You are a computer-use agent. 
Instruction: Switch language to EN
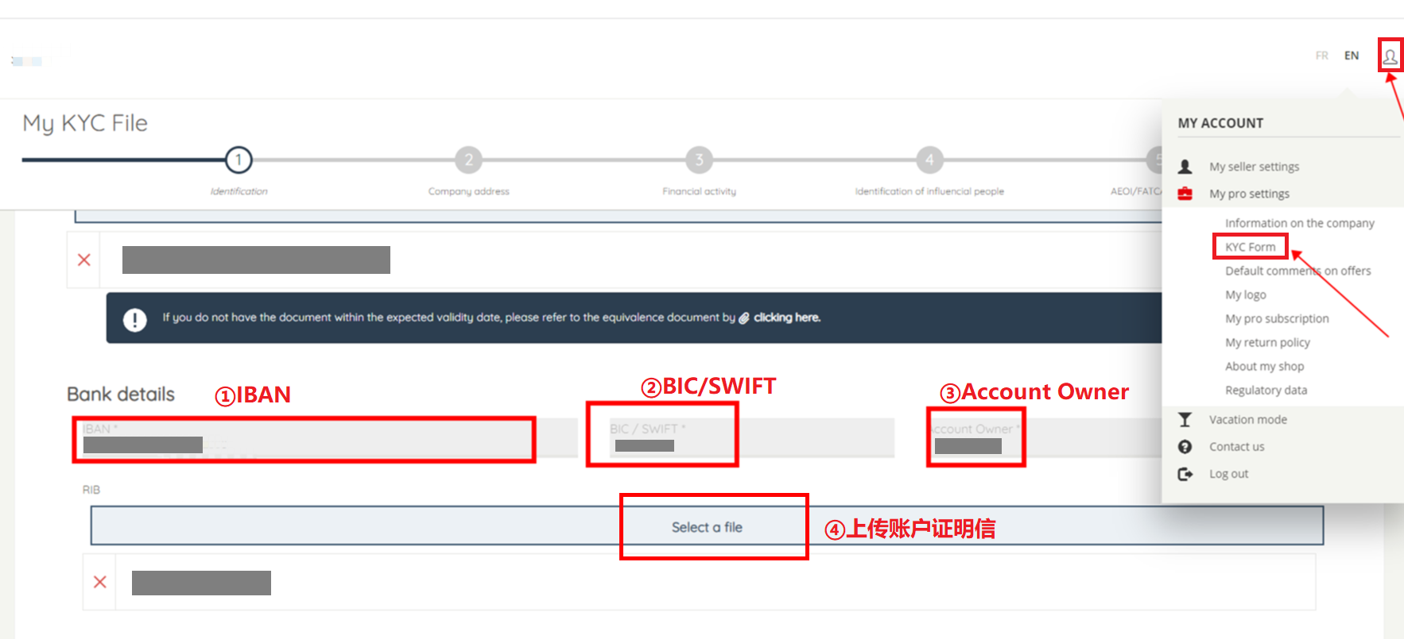click(1352, 56)
